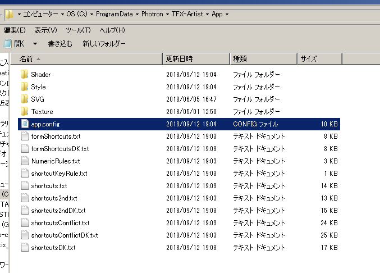Sort by 更新日時 column header
This screenshot has height=273, width=380.
[196, 59]
